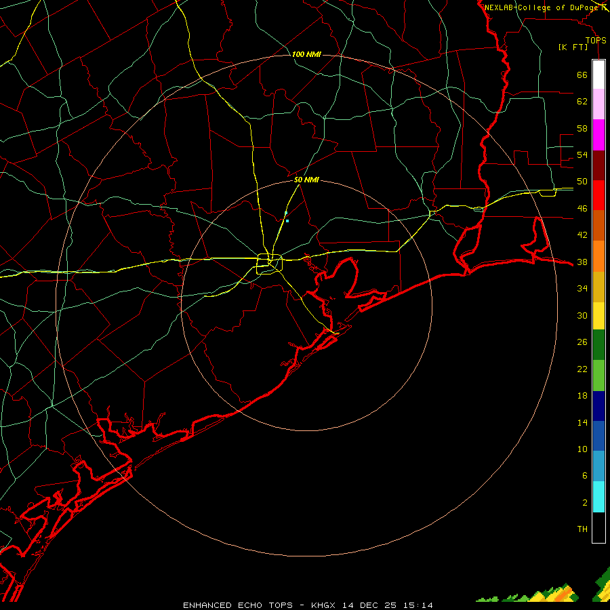The width and height of the screenshot is (610, 610).
Task: Select the white swatch in the legend
Action: pos(598,75)
